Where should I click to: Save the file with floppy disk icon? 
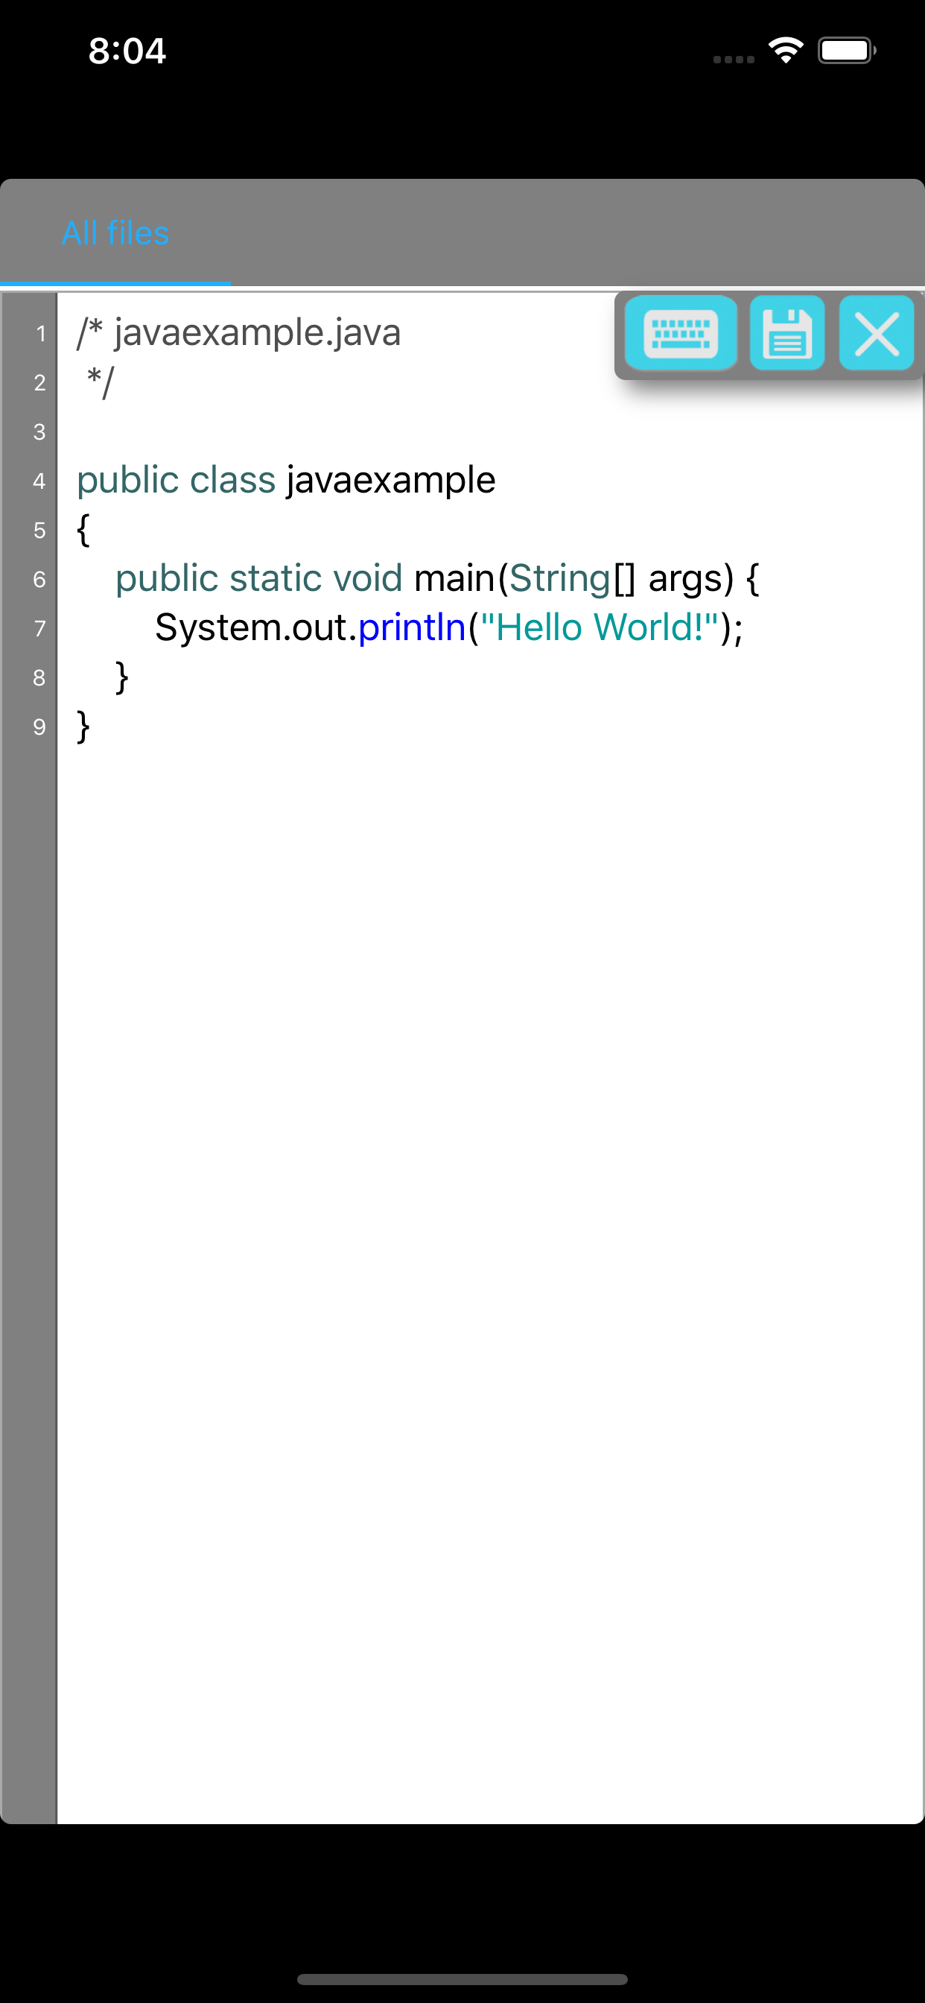[786, 334]
